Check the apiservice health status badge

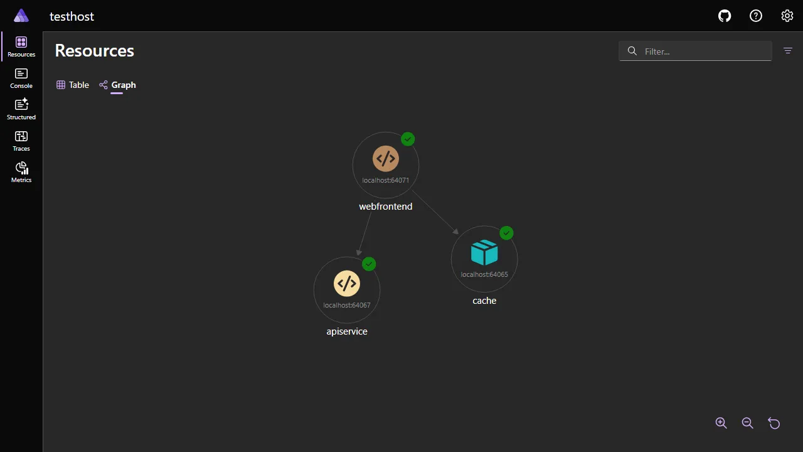(369, 264)
